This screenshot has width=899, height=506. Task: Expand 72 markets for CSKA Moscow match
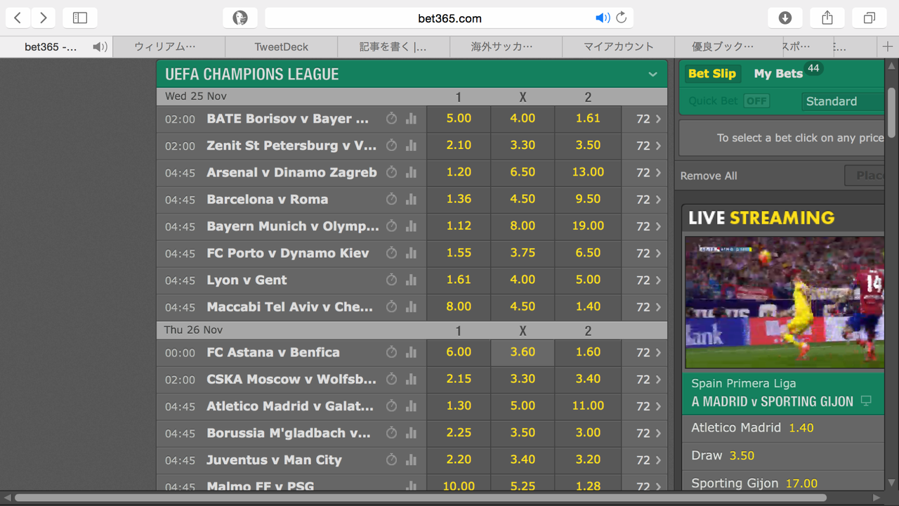pos(649,379)
